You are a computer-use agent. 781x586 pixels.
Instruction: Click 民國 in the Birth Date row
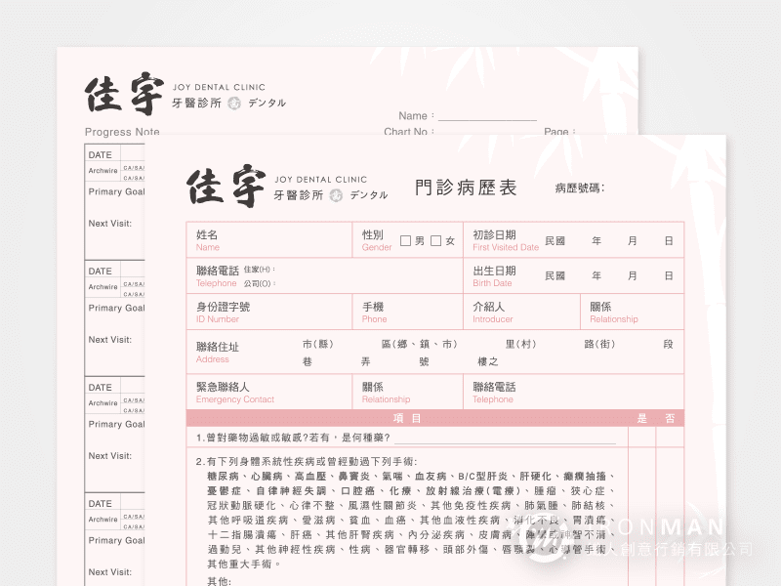point(555,275)
